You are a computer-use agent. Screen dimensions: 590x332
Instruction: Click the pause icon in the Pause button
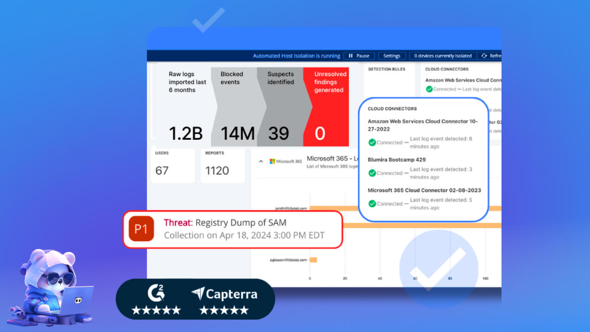point(351,56)
